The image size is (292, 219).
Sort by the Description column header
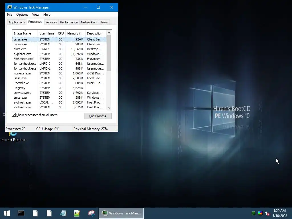click(96, 33)
